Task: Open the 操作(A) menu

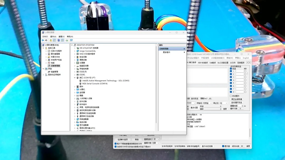Action: [53, 37]
